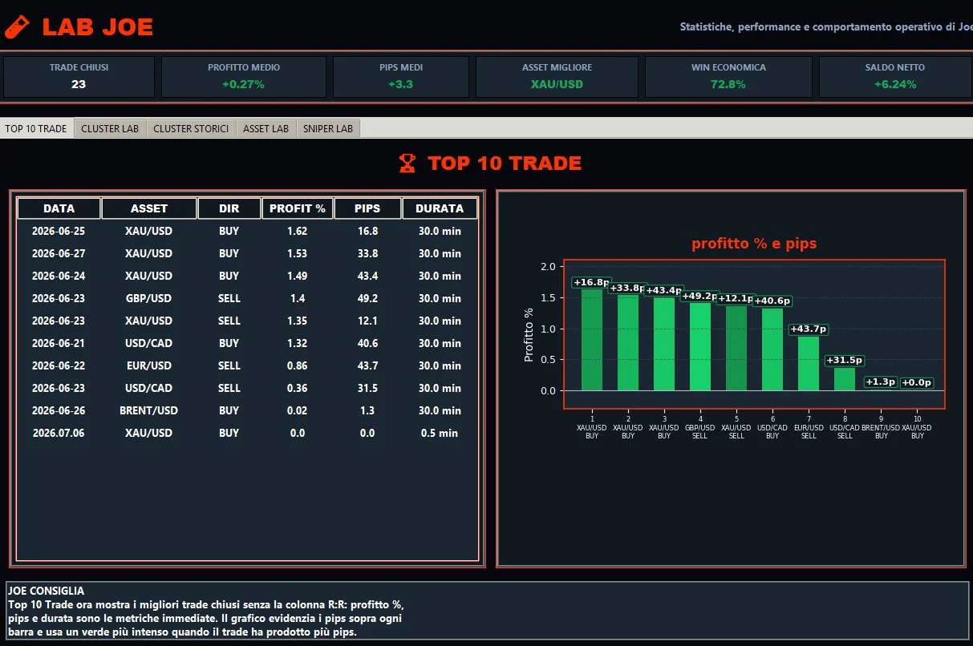
Task: Click the Profitto % axis label
Action: pyautogui.click(x=529, y=334)
